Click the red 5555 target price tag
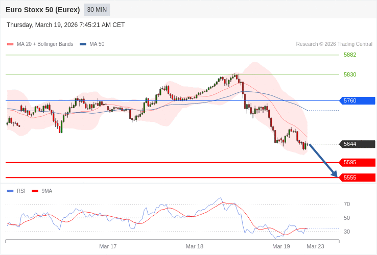 [x=357, y=177]
